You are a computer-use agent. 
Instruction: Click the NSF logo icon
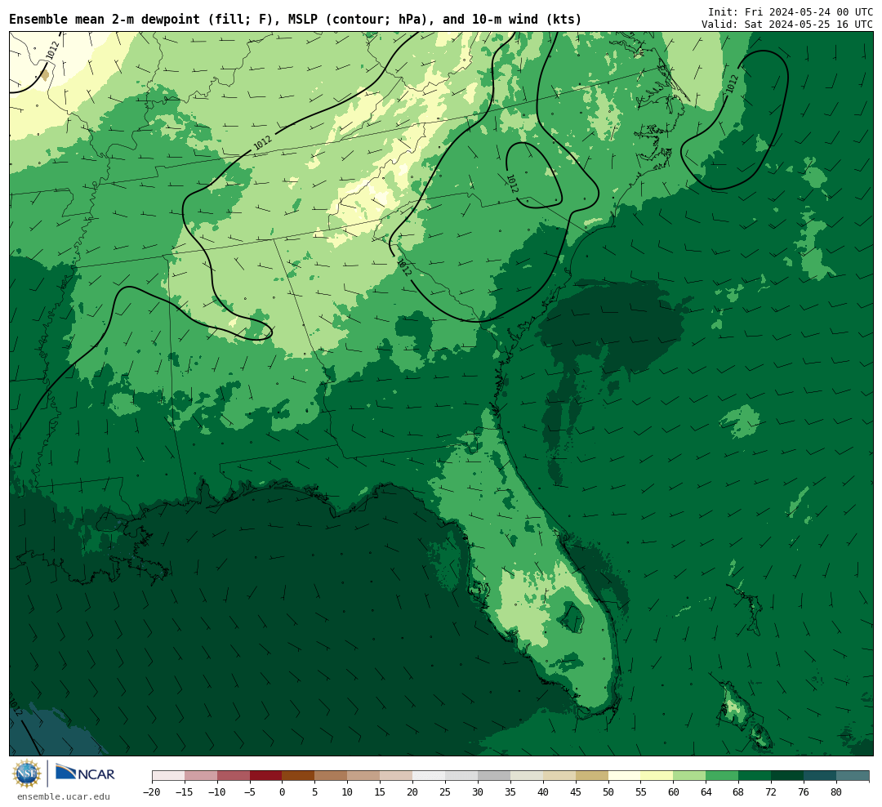coord(27,774)
